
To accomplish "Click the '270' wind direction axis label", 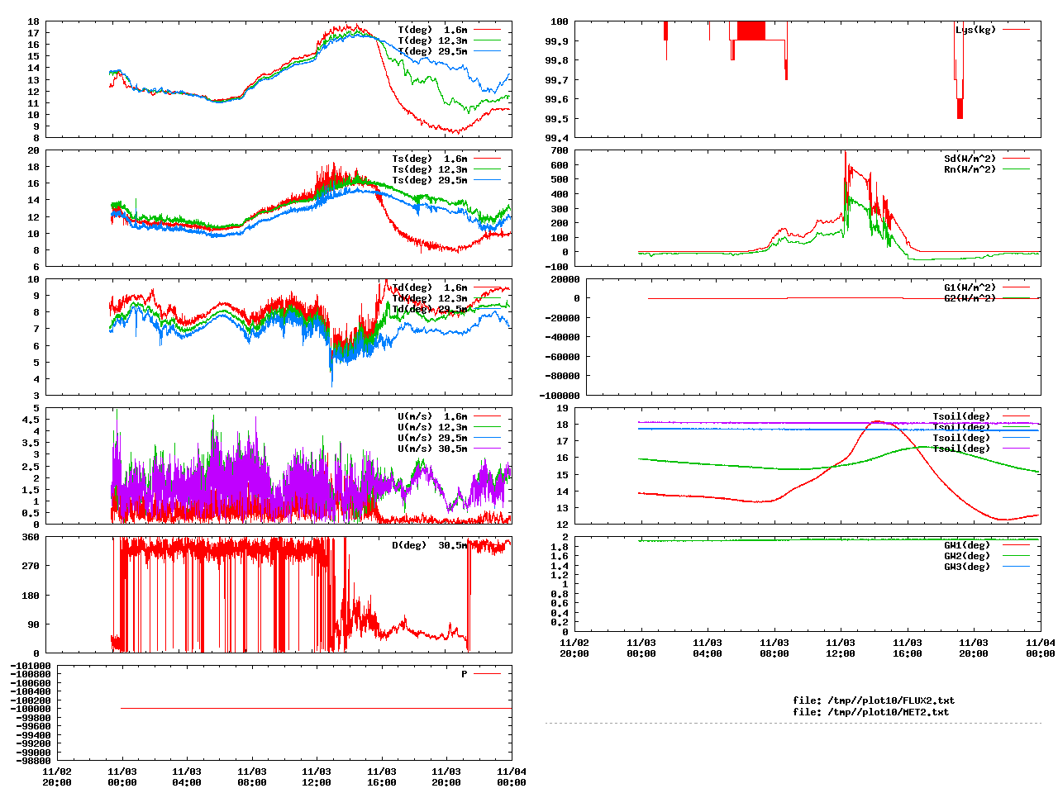I will tap(31, 566).
